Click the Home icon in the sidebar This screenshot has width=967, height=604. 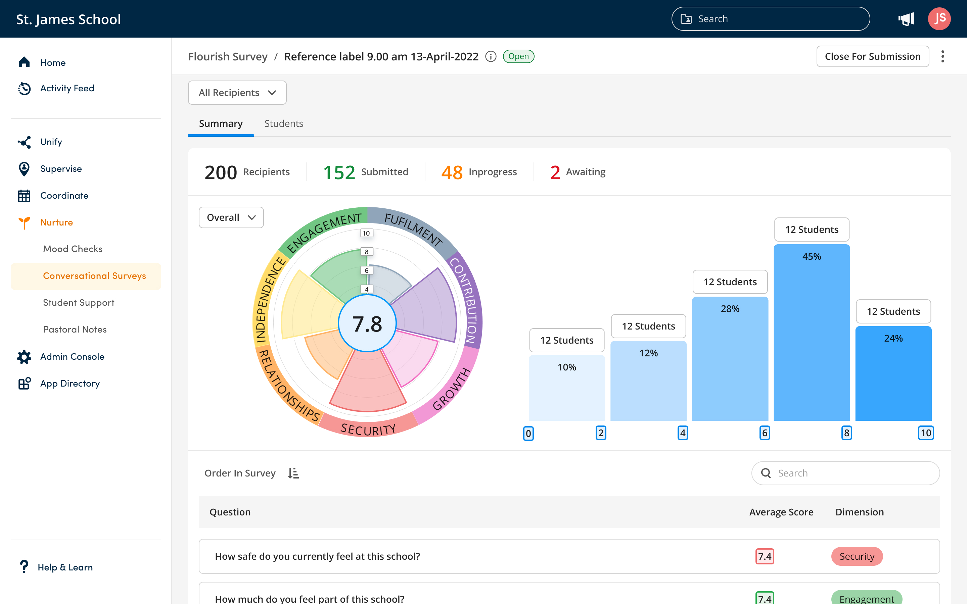[x=24, y=62]
